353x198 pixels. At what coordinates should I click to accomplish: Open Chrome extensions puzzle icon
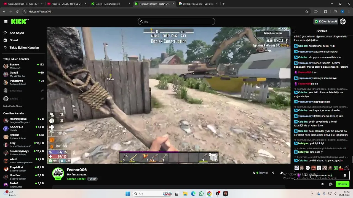(x=316, y=12)
